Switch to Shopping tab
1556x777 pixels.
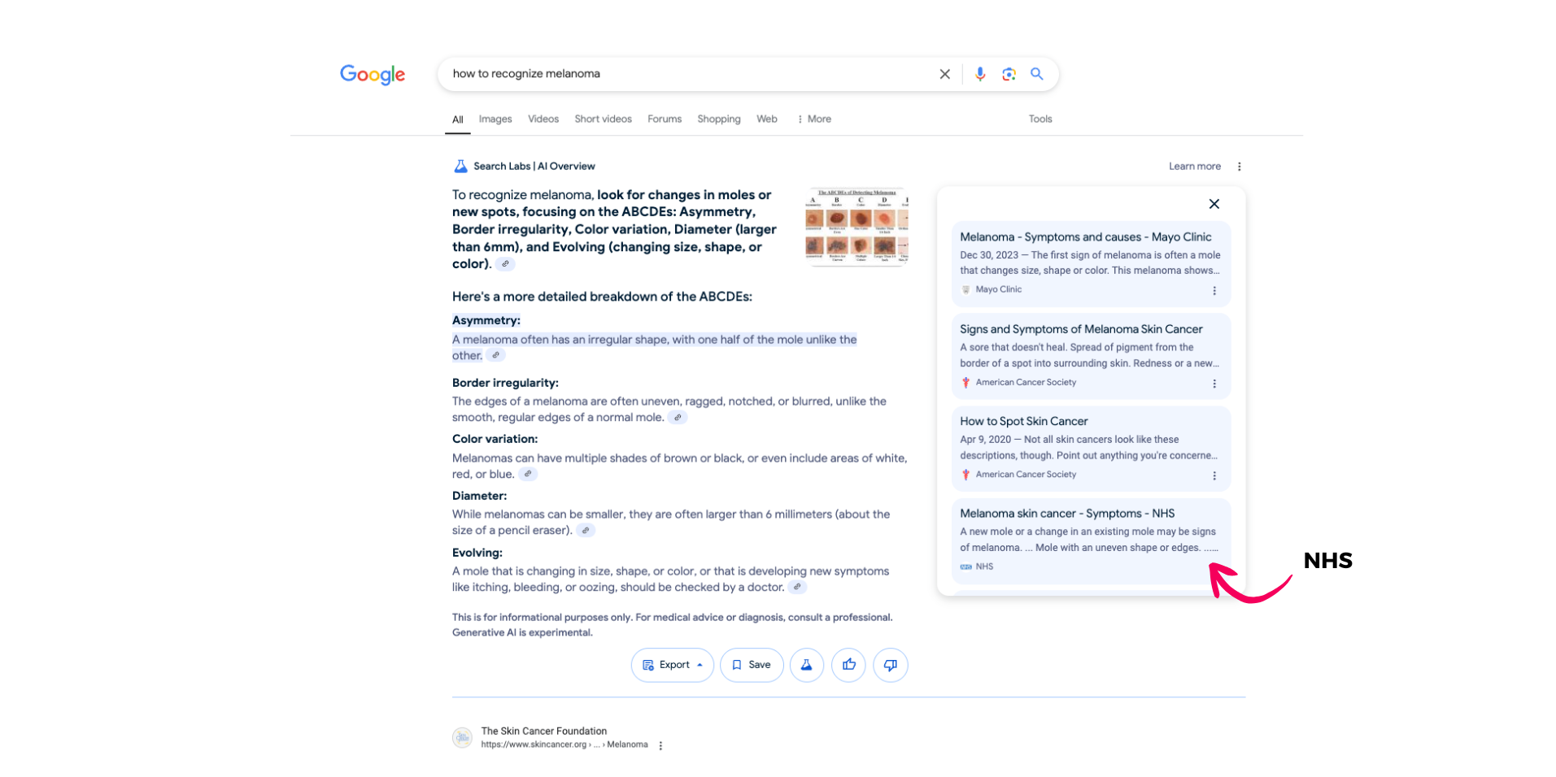pyautogui.click(x=719, y=119)
